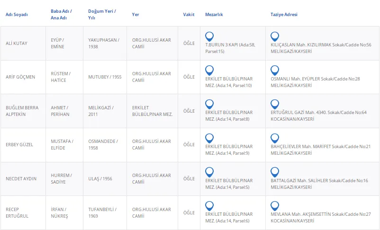Select the NECDET AYDIN table row name

(20, 179)
